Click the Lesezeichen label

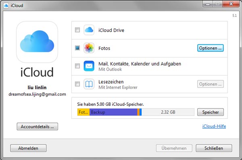pyautogui.click(x=111, y=82)
